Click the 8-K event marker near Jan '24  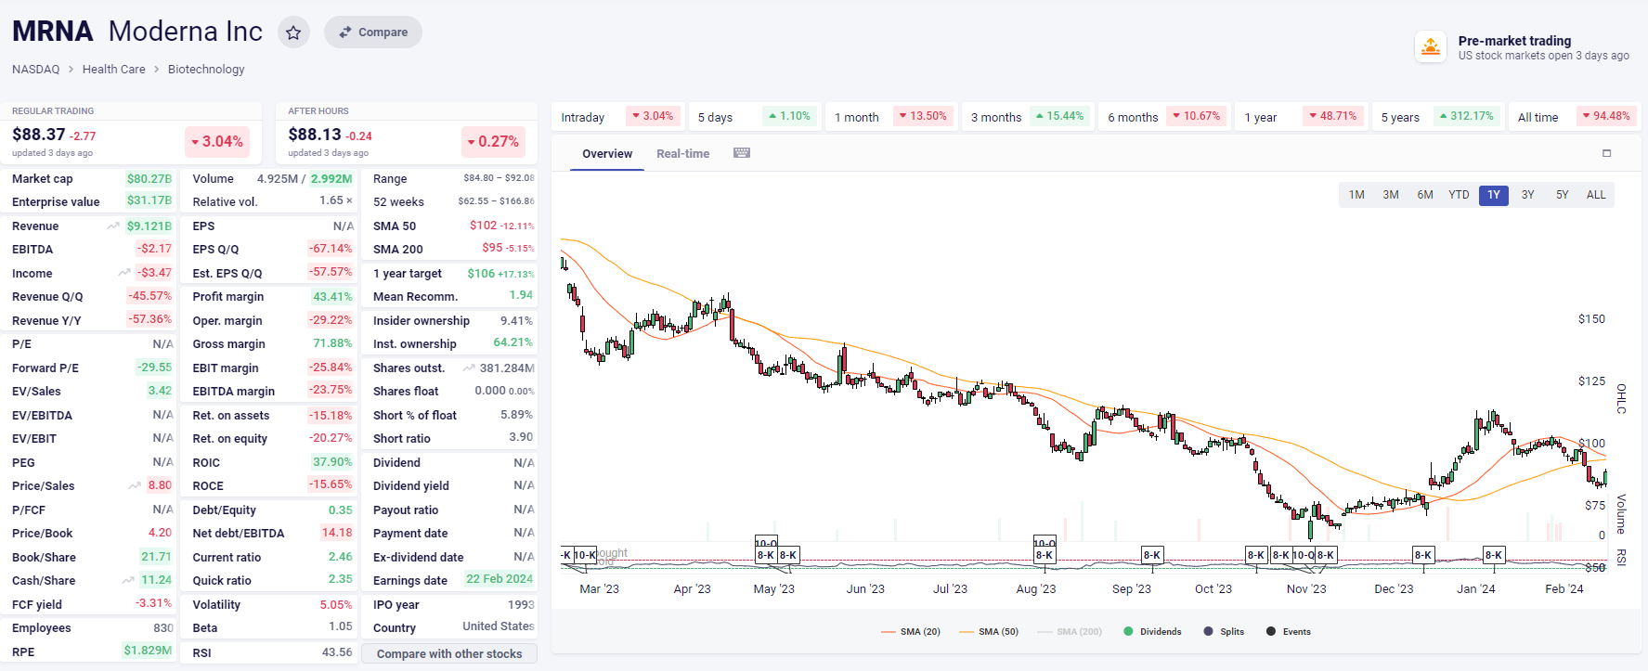[1493, 555]
